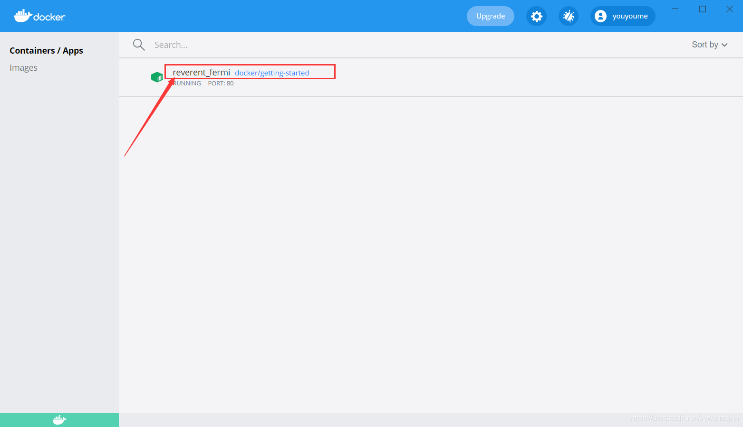Maximize the Docker Desktop window
Viewport: 743px width, 427px height.
[703, 9]
